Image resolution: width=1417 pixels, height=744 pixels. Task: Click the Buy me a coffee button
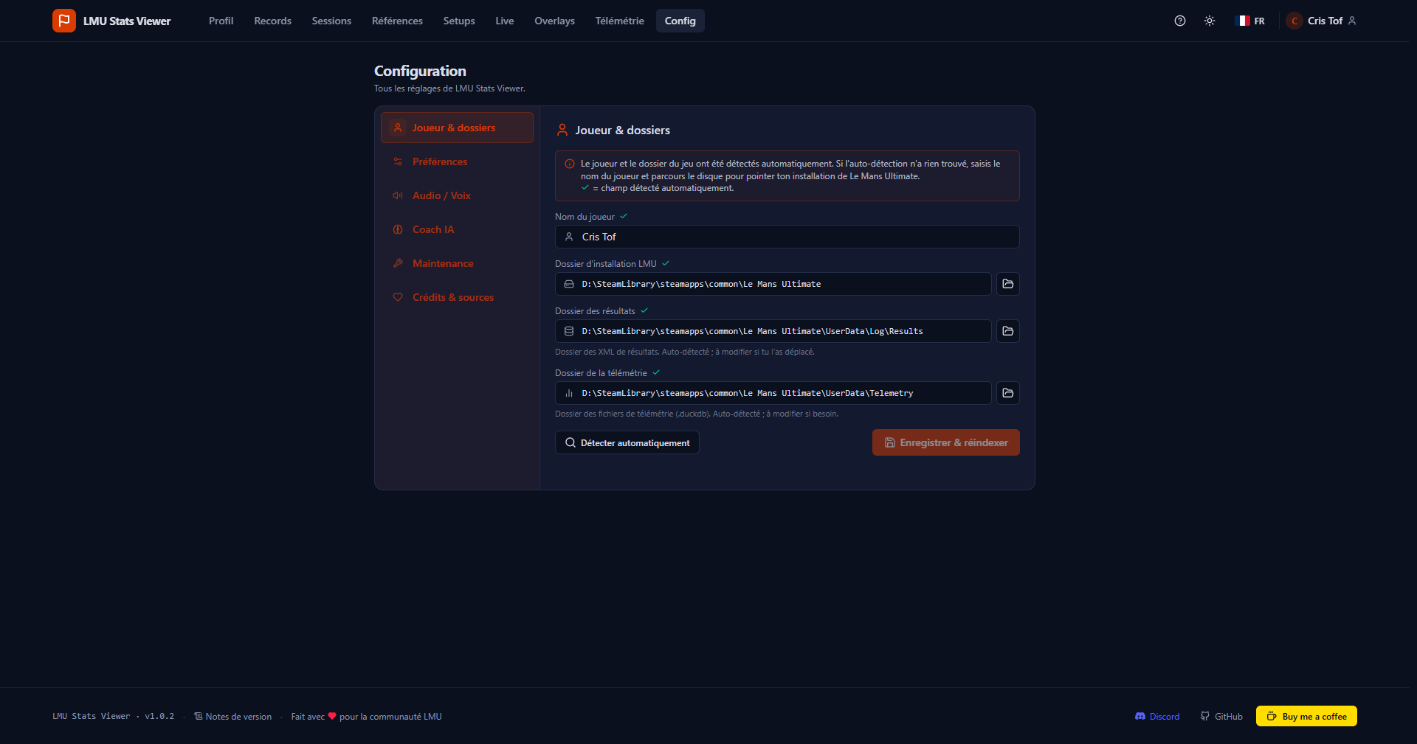1306,716
